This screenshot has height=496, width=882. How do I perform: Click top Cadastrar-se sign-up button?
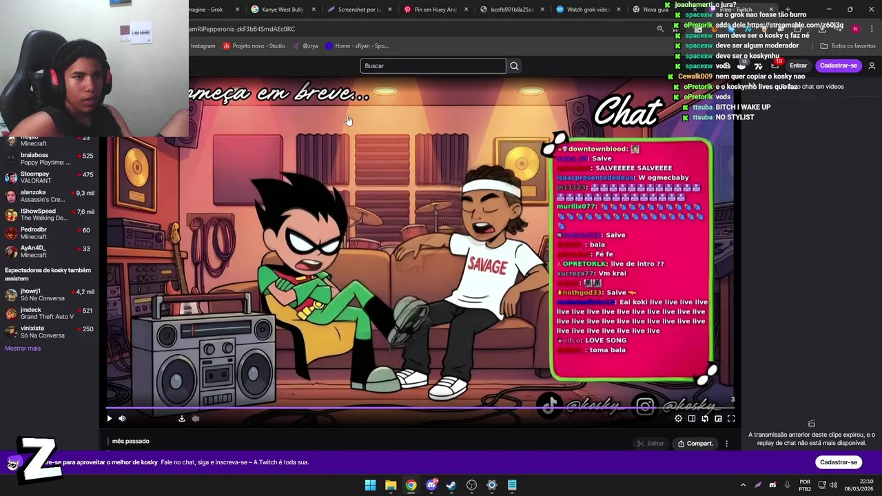tap(839, 65)
